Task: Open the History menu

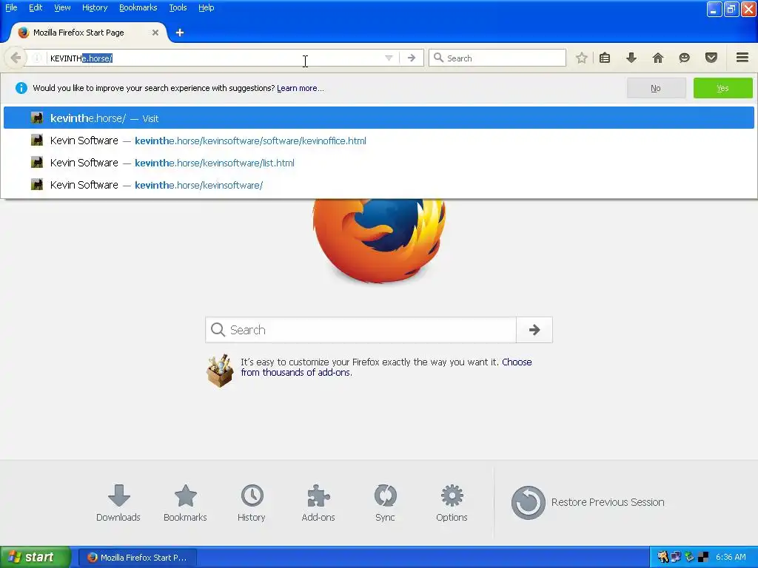Action: (x=95, y=7)
